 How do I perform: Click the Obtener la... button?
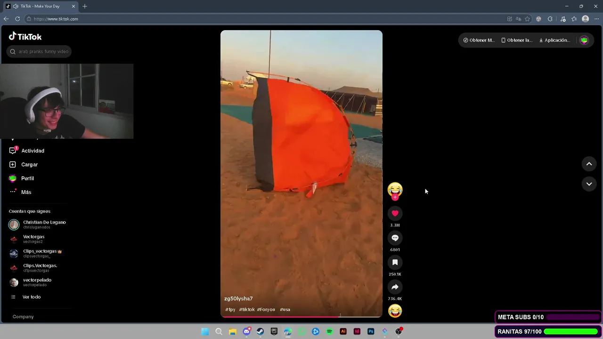pyautogui.click(x=517, y=40)
